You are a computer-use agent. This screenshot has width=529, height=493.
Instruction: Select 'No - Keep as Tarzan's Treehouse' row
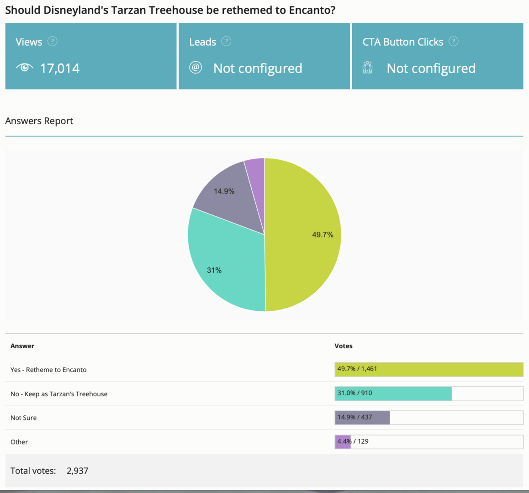59,394
